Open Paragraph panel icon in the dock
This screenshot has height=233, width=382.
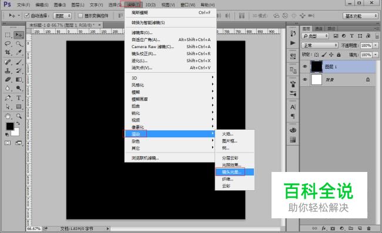click(293, 116)
